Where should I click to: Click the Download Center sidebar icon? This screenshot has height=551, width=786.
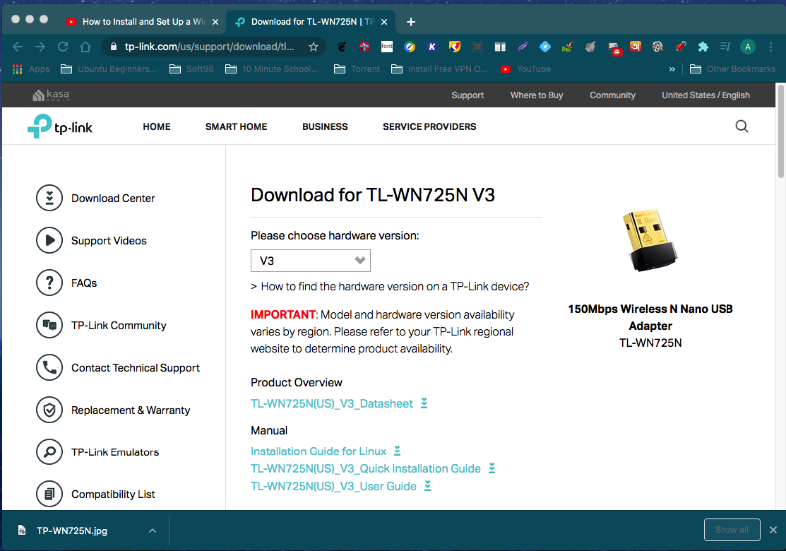pyautogui.click(x=49, y=199)
